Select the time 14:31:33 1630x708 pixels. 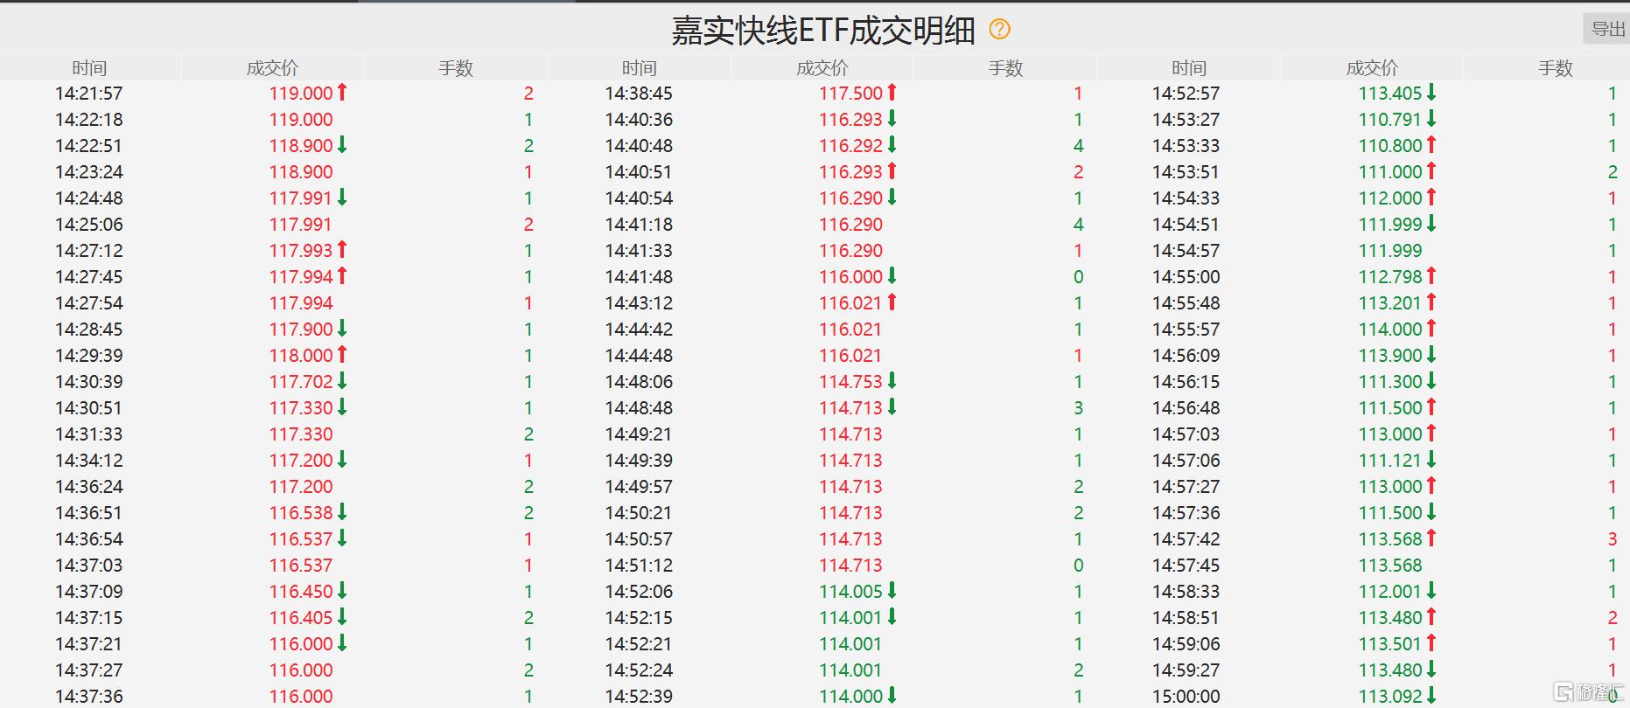[x=89, y=434]
